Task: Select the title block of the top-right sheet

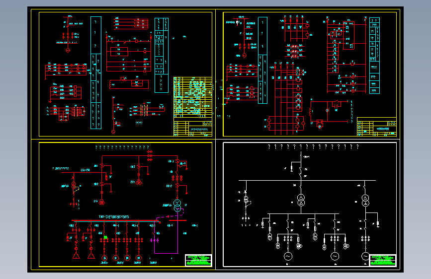Action: 377,127
